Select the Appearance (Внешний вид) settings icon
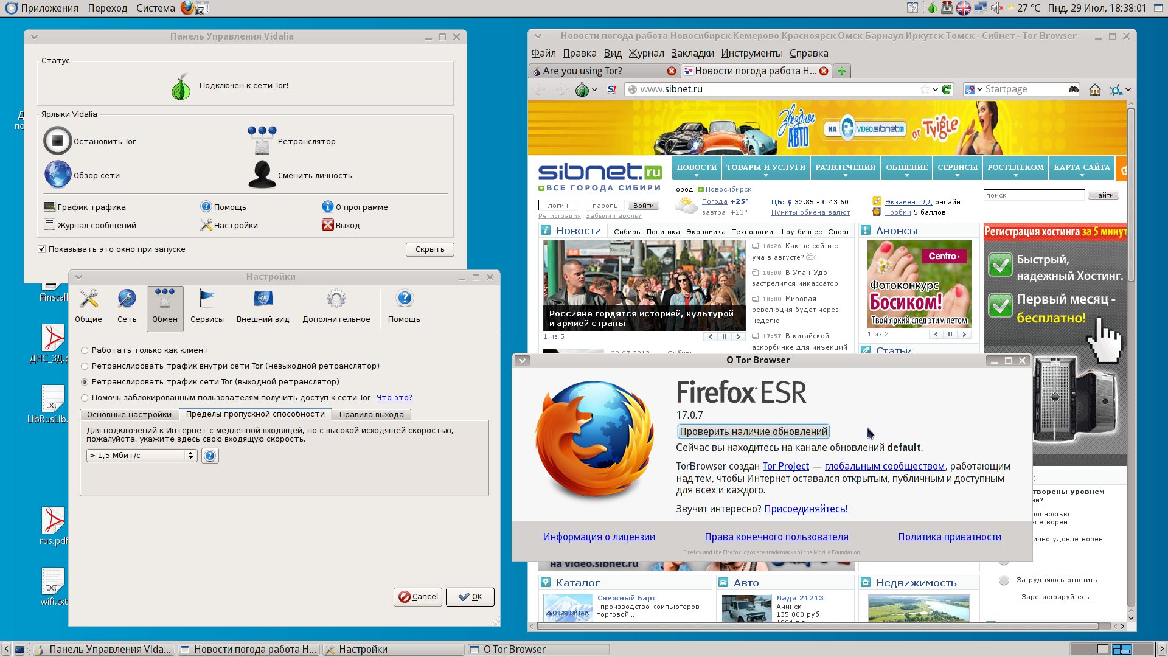 (263, 299)
